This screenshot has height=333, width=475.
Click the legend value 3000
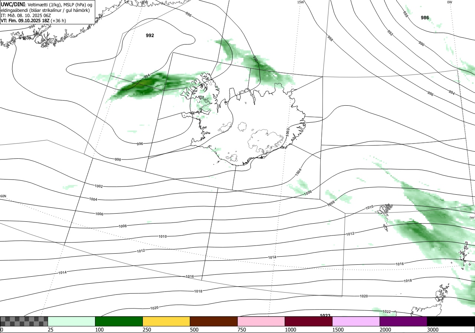pyautogui.click(x=433, y=330)
